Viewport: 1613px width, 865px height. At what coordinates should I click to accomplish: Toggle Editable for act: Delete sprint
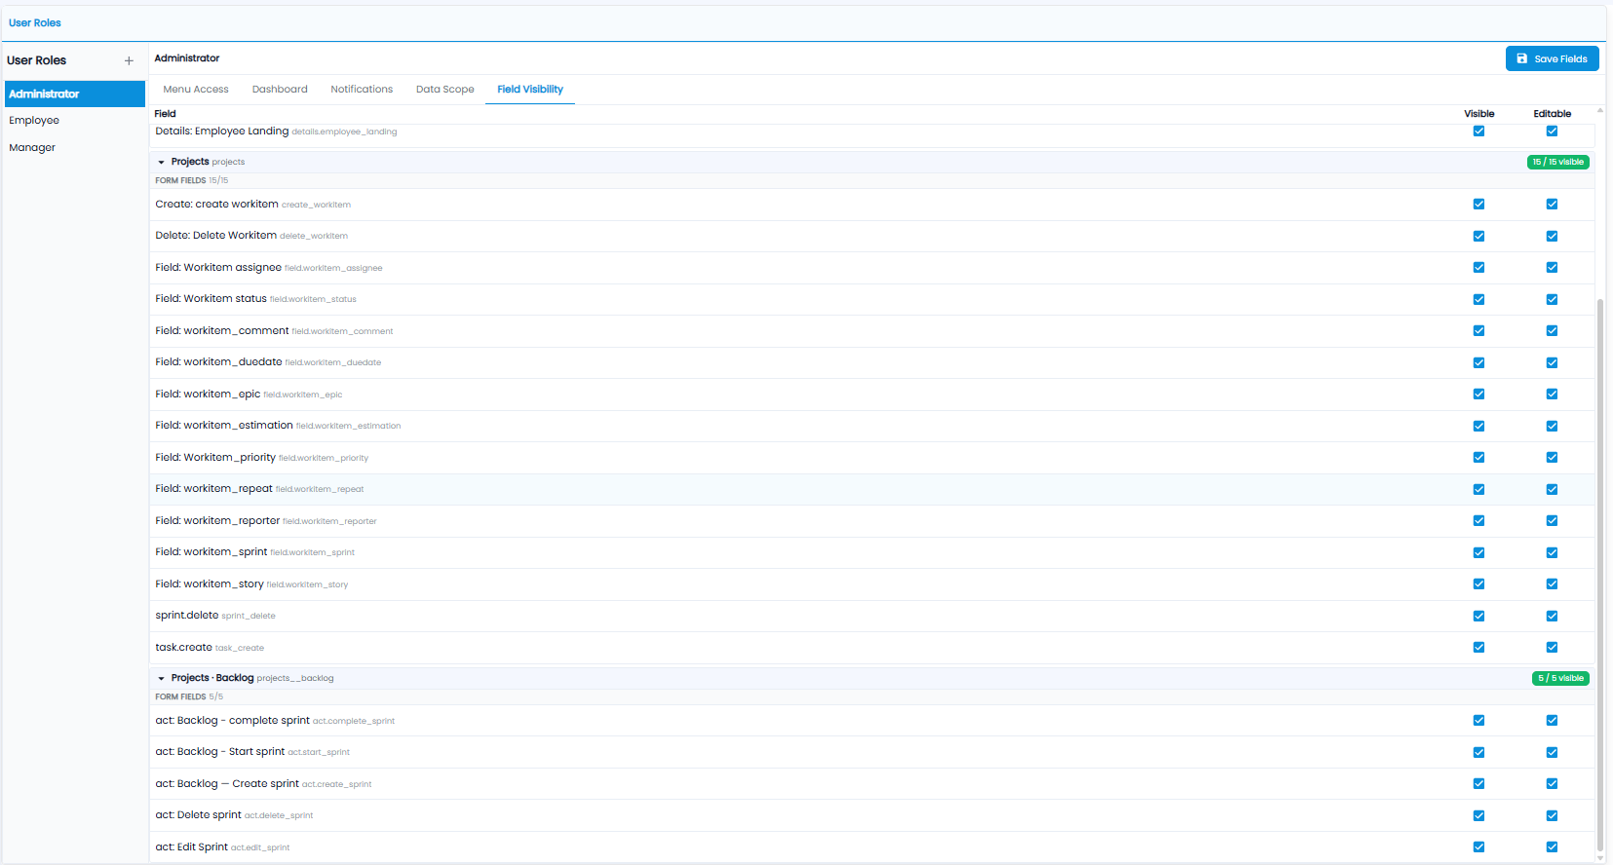1552,815
